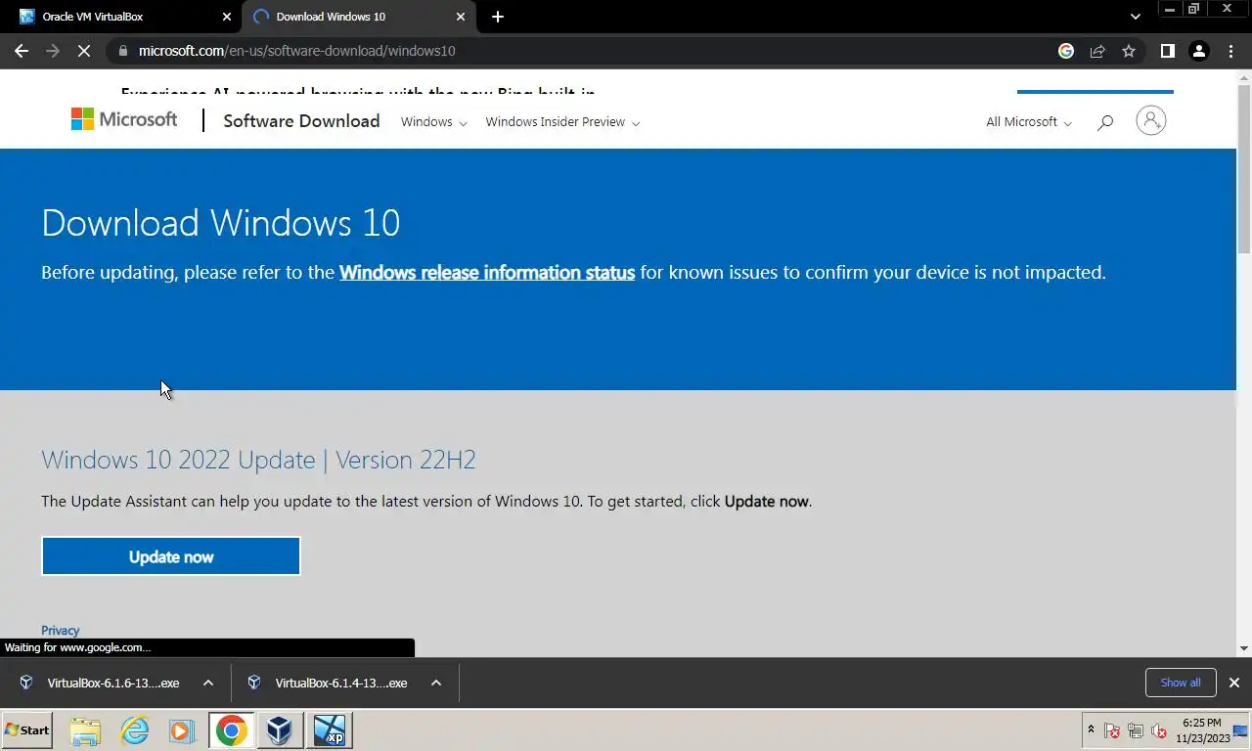The image size is (1252, 751).
Task: Open VirtualBox from the taskbar
Action: point(281,730)
